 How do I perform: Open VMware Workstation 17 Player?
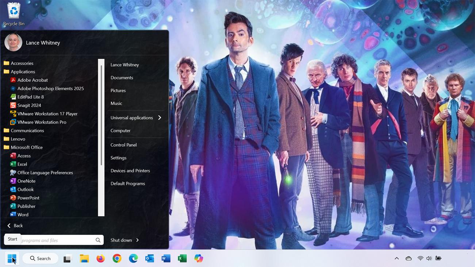pos(44,113)
